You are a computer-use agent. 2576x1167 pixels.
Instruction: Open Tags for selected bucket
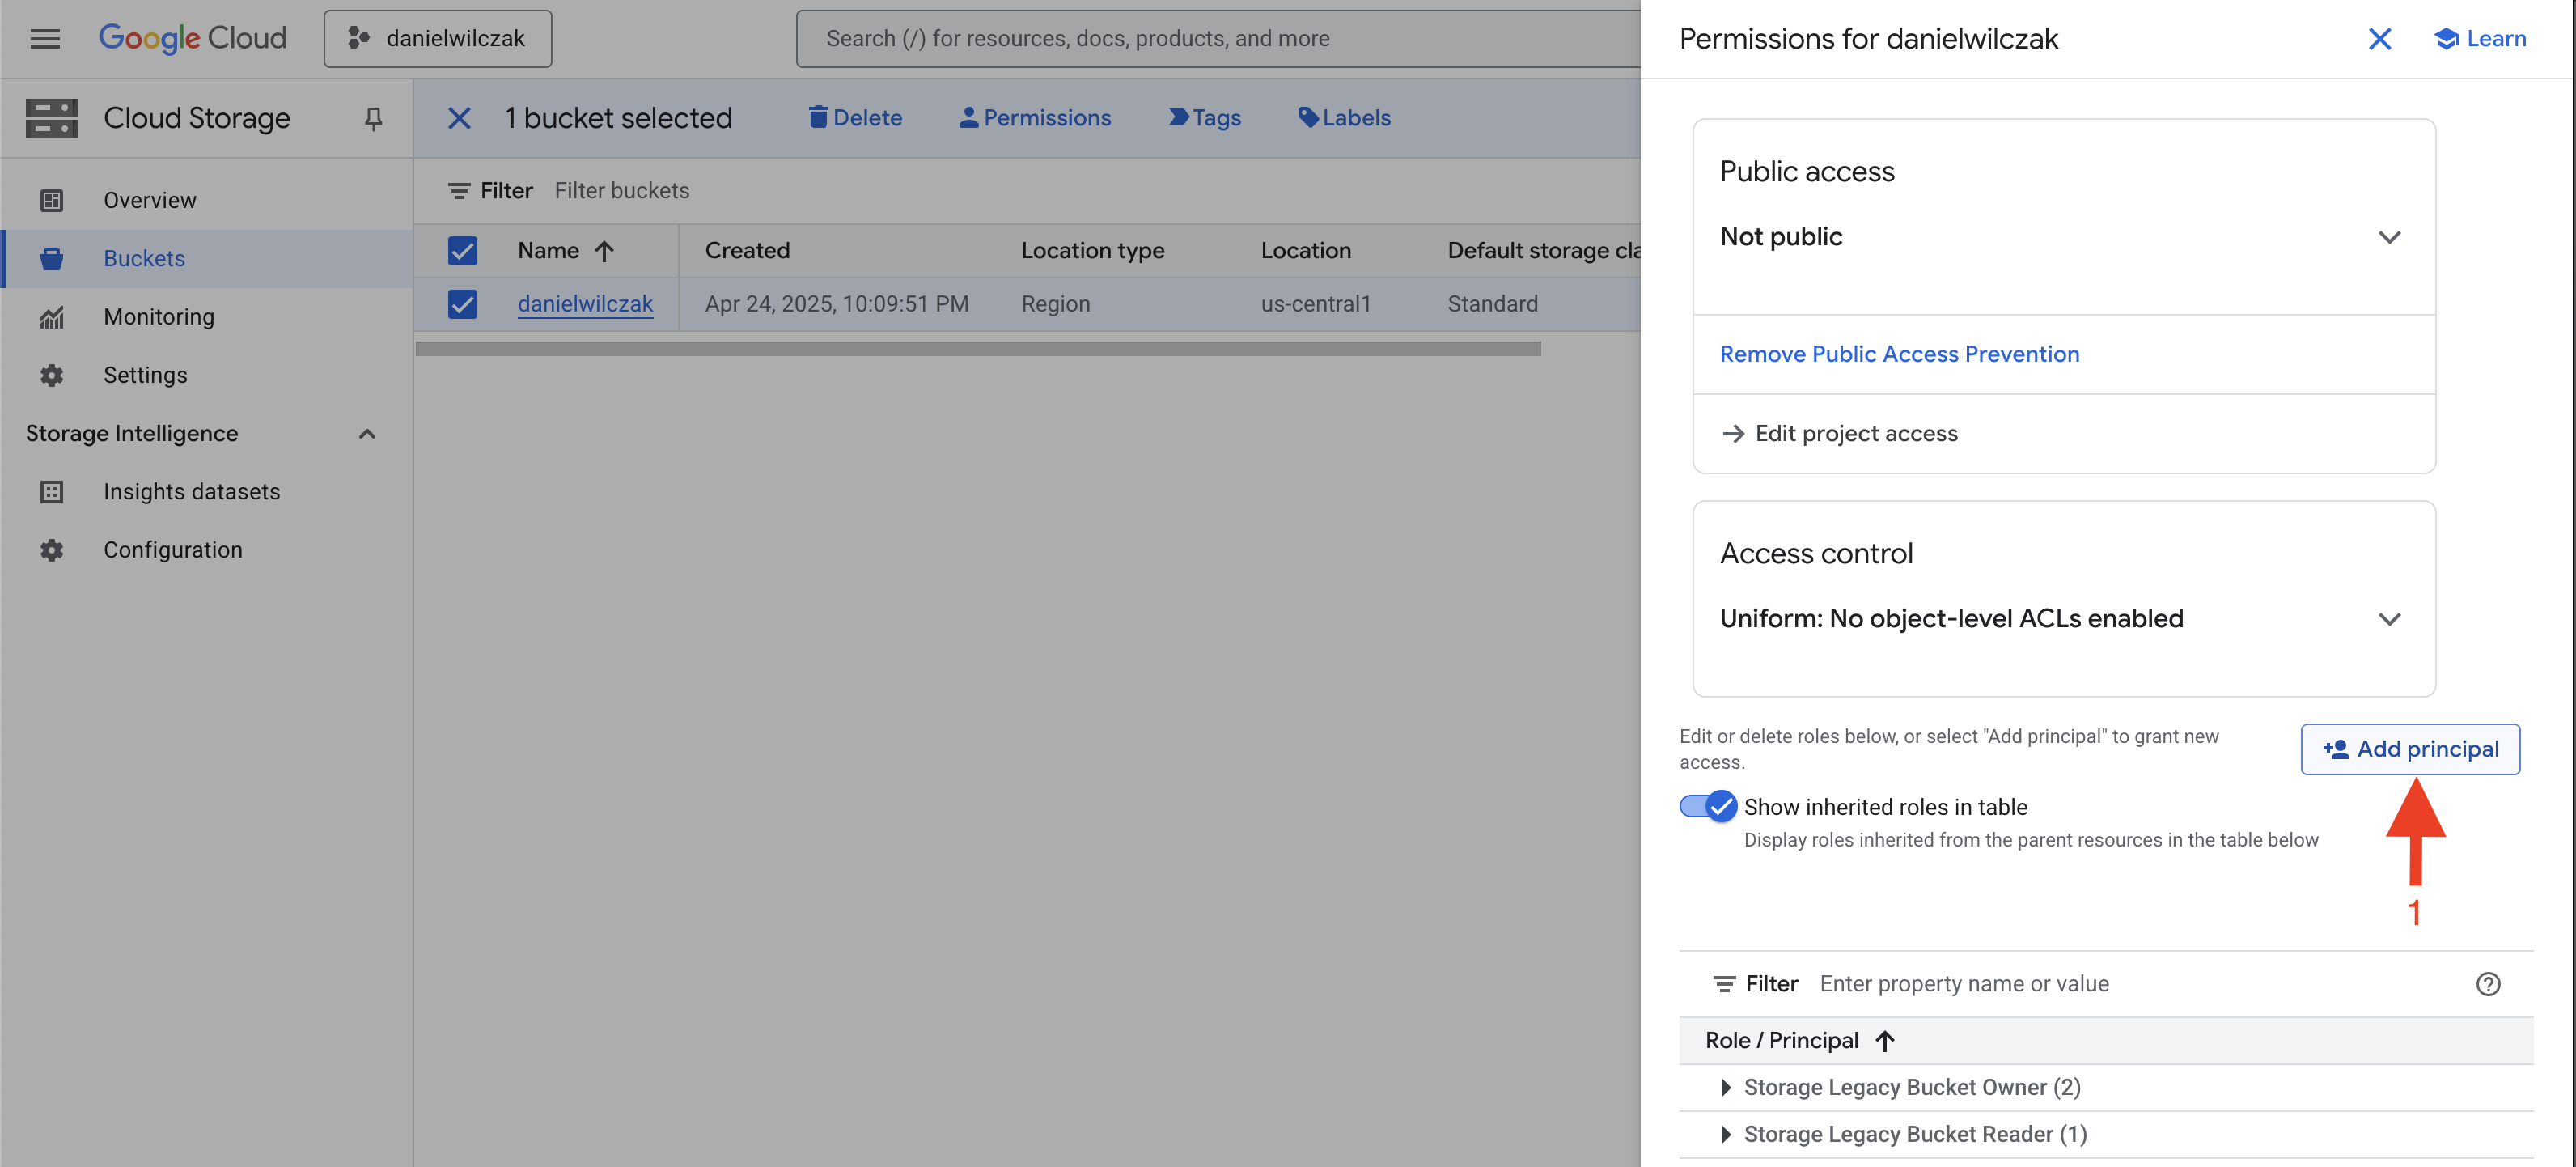click(1205, 117)
